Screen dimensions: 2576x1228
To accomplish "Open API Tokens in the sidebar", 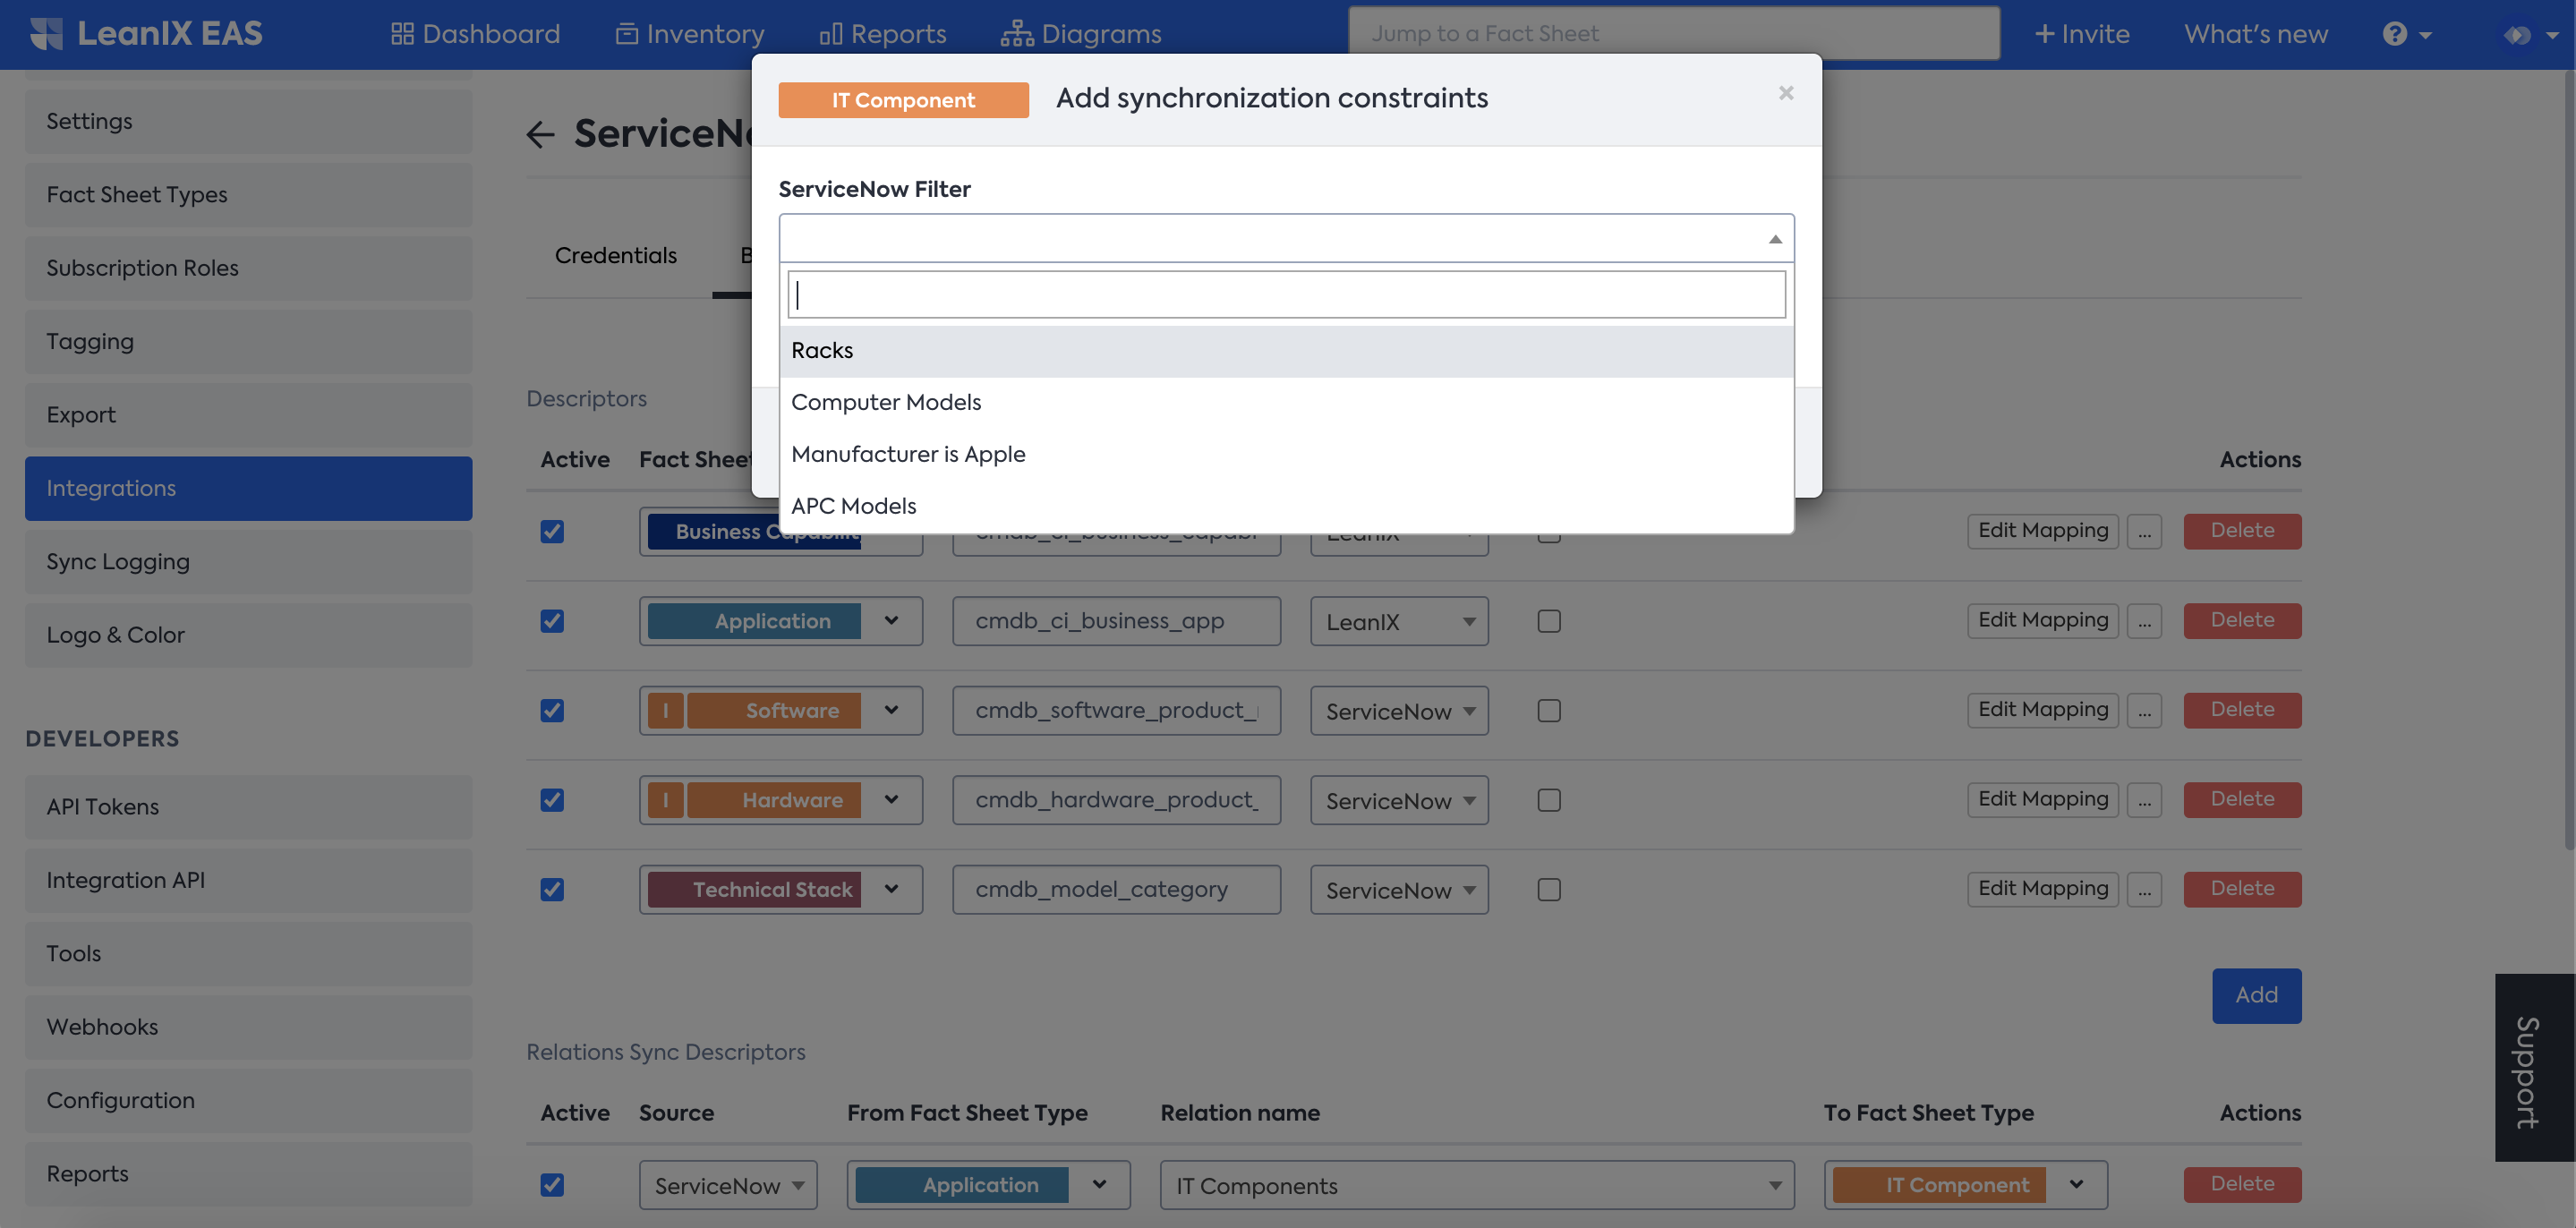I will pos(248,807).
